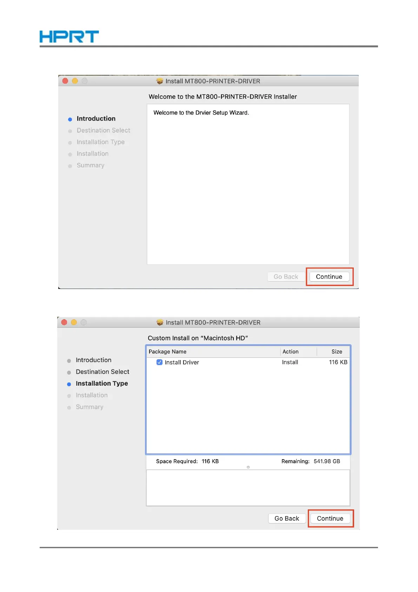
Task: Select the Installation step in the top installer's sidebar
Action: [x=92, y=154]
